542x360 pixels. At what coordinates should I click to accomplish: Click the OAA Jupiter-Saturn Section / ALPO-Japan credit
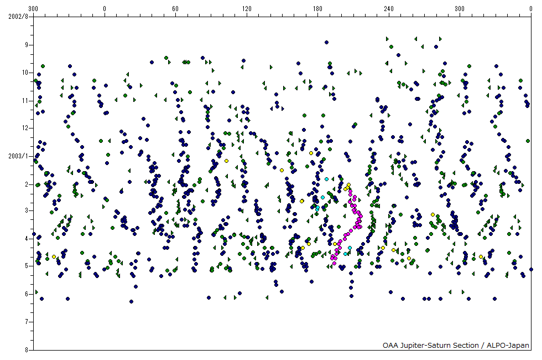[456, 345]
